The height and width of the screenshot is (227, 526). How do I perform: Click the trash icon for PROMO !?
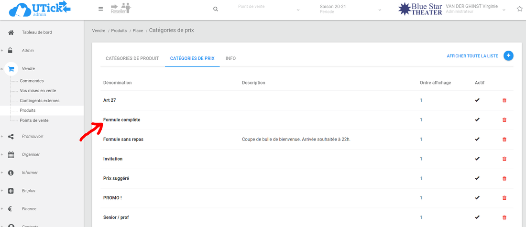(504, 198)
